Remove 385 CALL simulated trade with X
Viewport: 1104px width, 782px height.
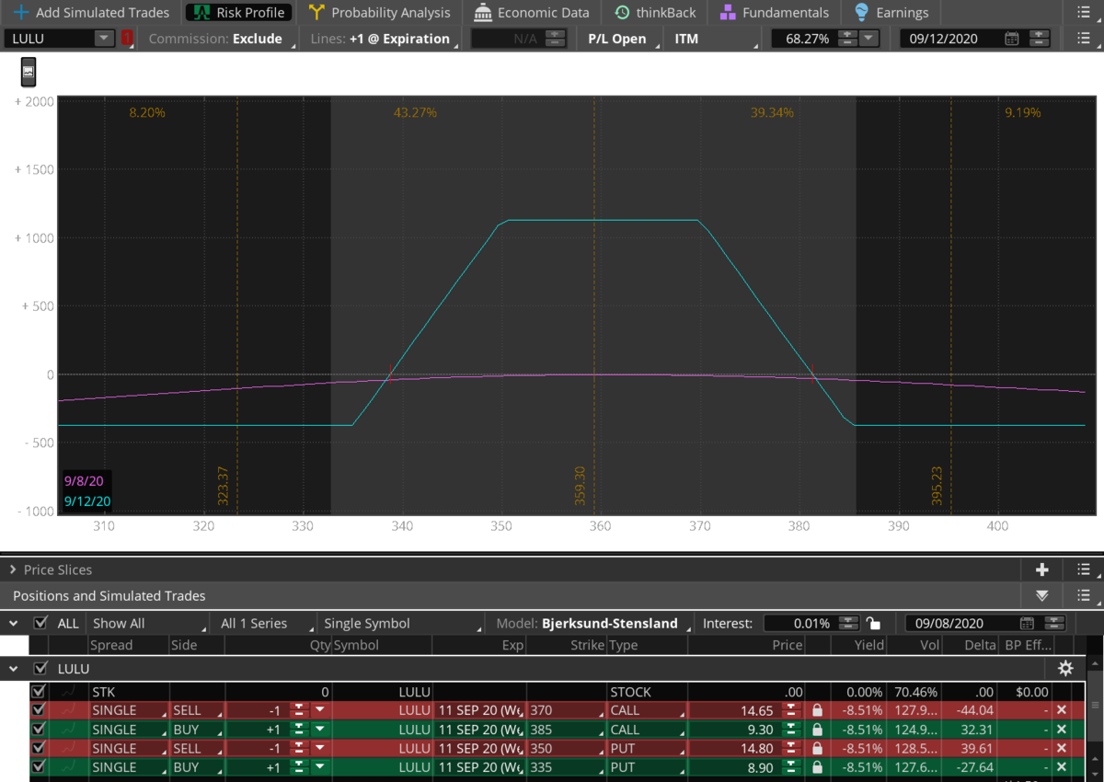coord(1061,729)
